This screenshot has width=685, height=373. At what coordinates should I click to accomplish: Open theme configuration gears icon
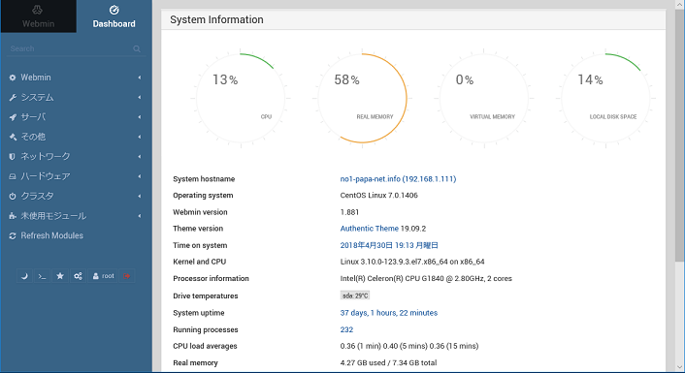click(x=78, y=276)
